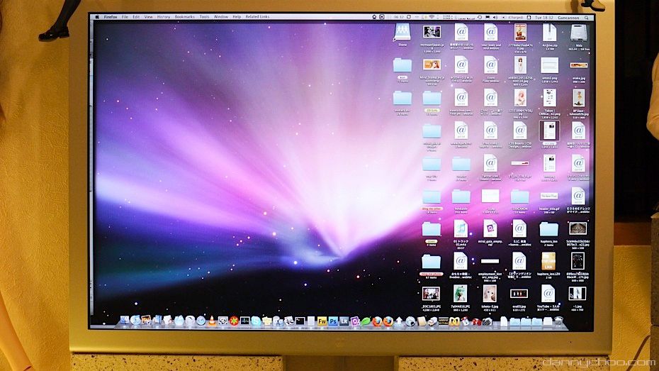Open the Firefox application menu
Image resolution: width=659 pixels, height=371 pixels.
(111, 16)
